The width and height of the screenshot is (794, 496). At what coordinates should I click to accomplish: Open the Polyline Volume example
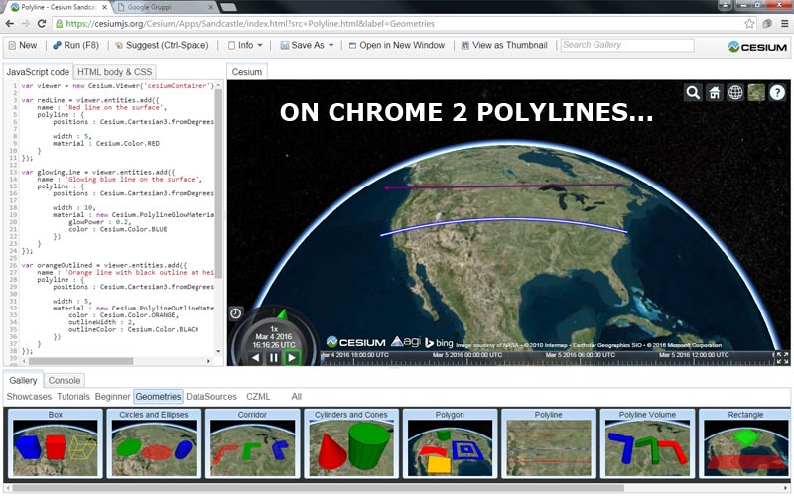[647, 443]
